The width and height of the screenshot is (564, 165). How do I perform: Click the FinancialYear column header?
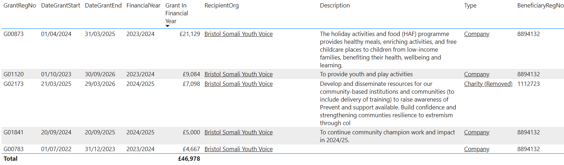coord(143,6)
